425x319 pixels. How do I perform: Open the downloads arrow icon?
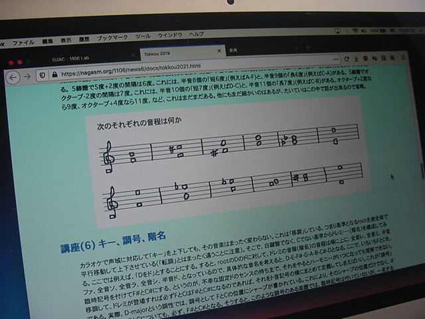(x=357, y=58)
